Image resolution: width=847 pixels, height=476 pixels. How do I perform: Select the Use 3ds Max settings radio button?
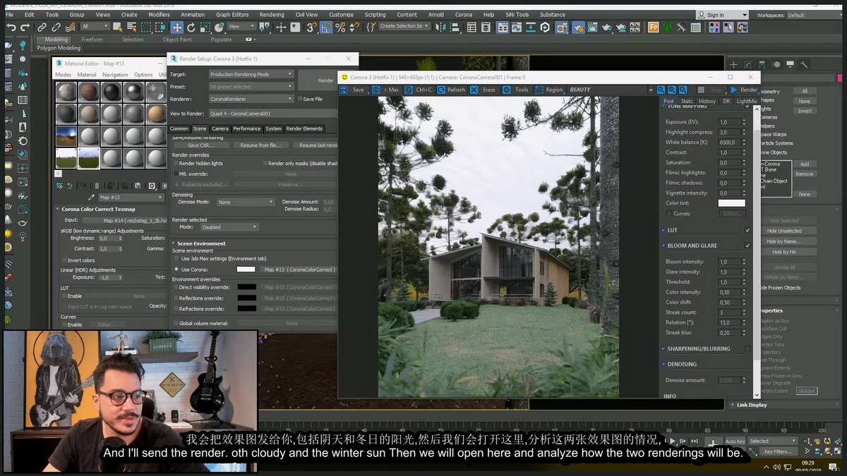point(176,259)
